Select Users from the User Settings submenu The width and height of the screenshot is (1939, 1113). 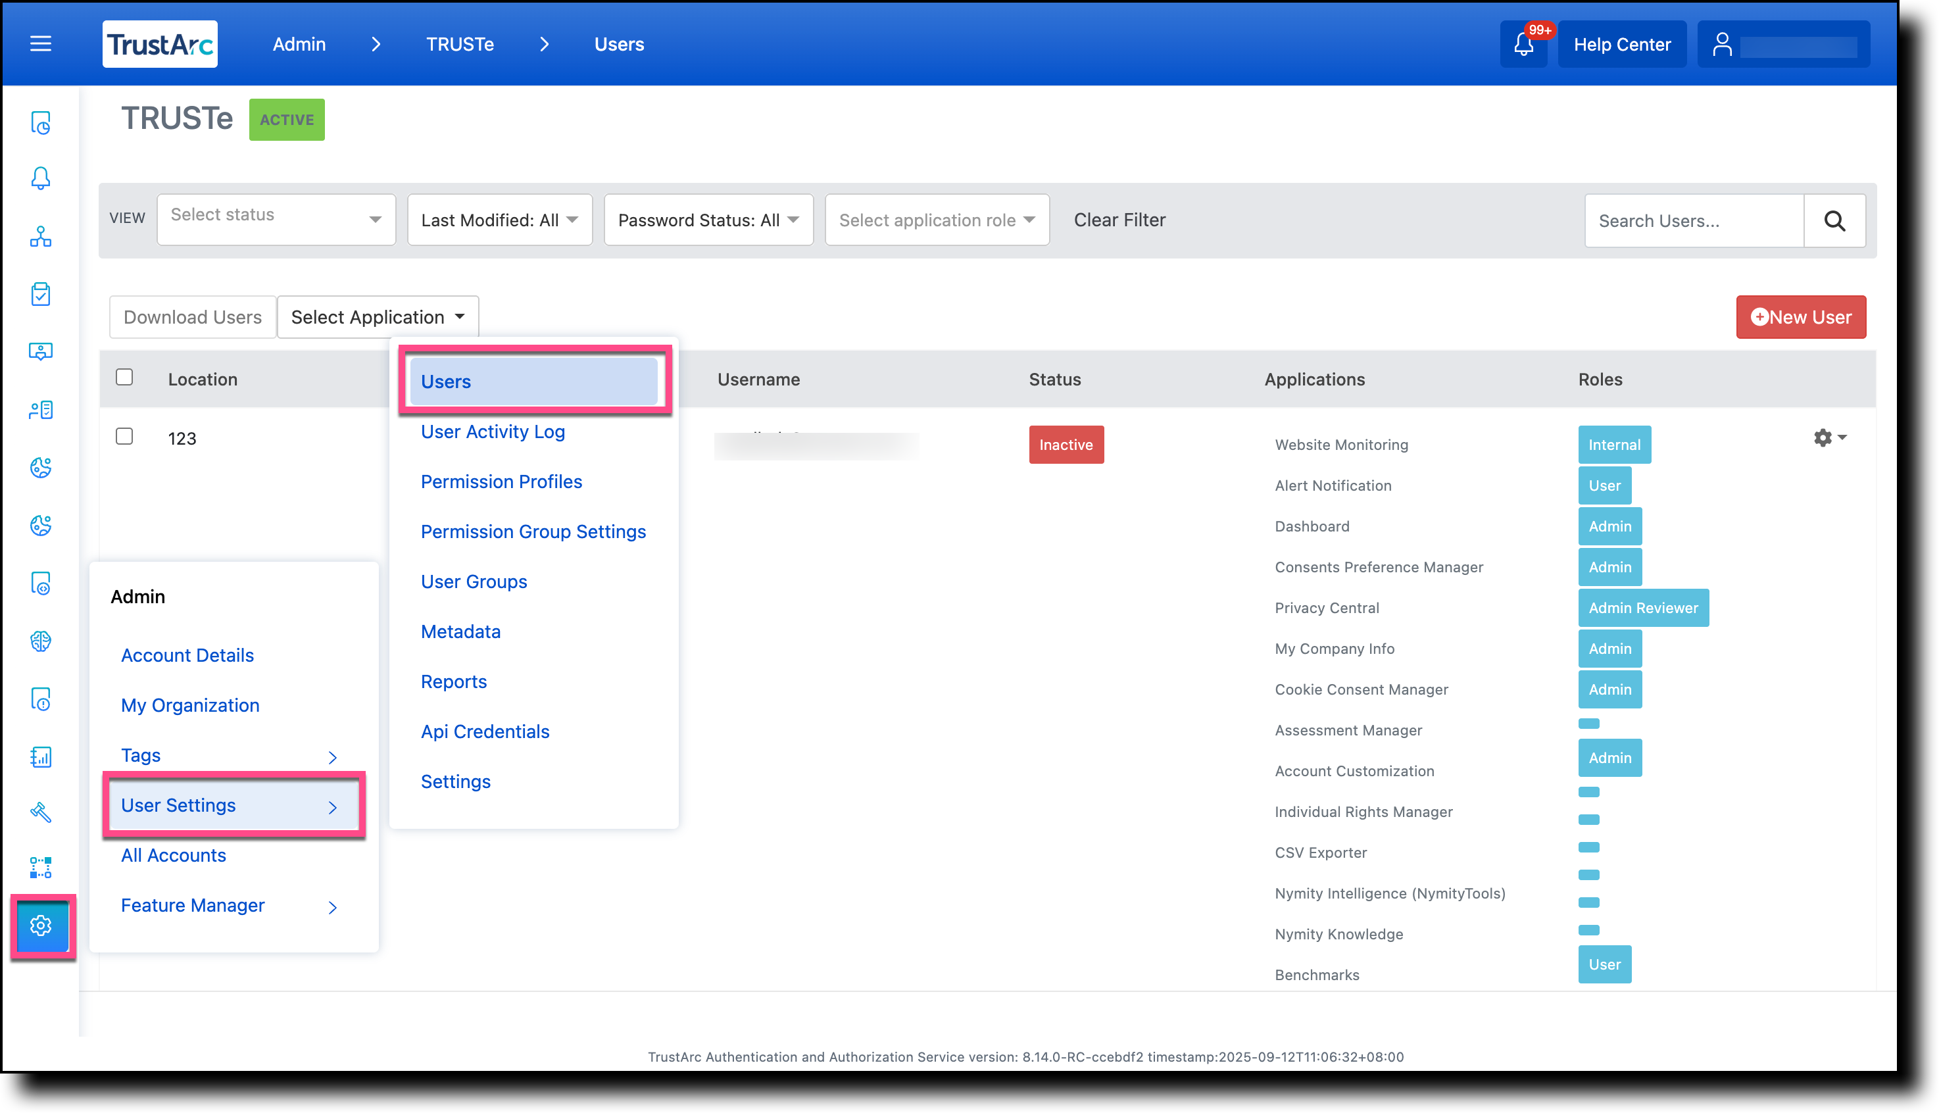534,381
